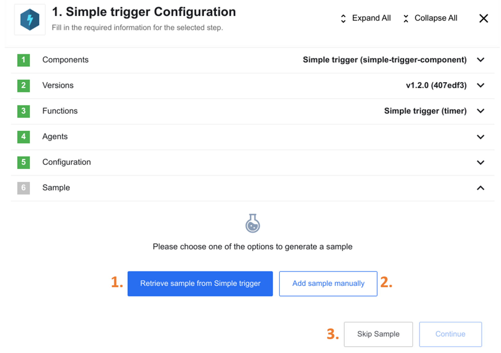This screenshot has height=353, width=501.
Task: Expand the Functions section chevron
Action: 480,111
